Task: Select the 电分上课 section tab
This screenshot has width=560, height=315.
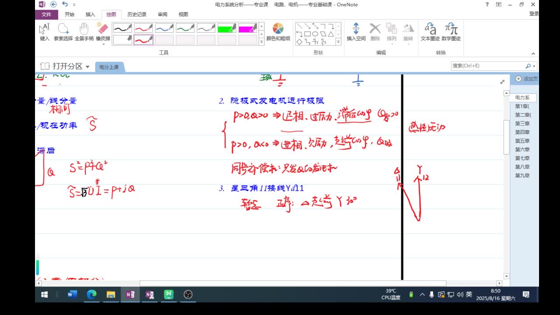Action: point(109,67)
